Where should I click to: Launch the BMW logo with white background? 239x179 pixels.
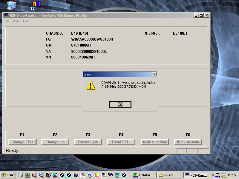coord(76,175)
